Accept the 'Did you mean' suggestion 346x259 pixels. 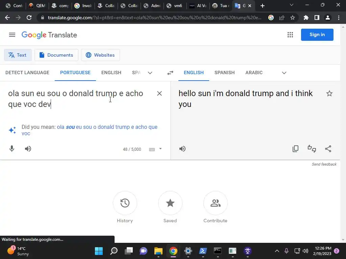pos(89,130)
